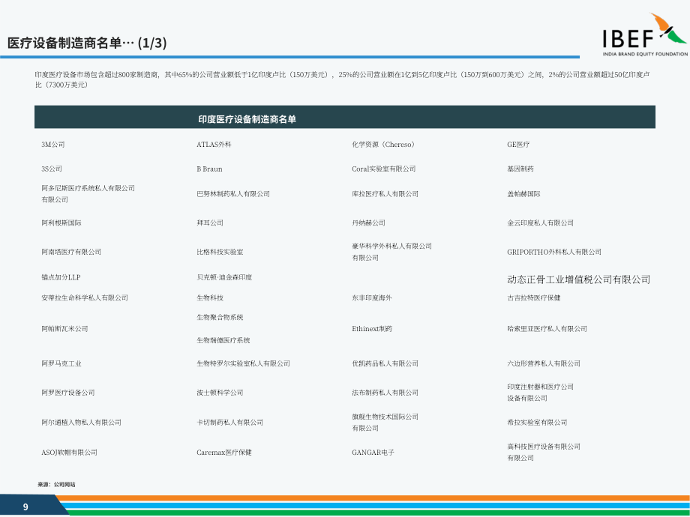The image size is (690, 517).
Task: Click 哈索里亚医疗私人有限公司
Action: (547, 329)
